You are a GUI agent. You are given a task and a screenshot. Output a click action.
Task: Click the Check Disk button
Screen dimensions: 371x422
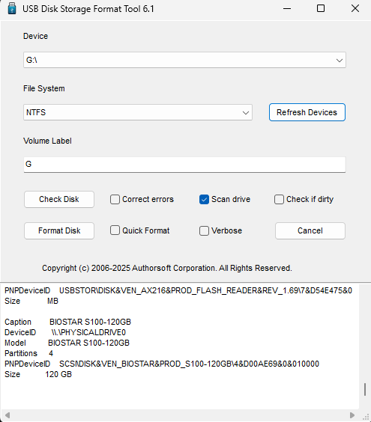[x=59, y=200]
